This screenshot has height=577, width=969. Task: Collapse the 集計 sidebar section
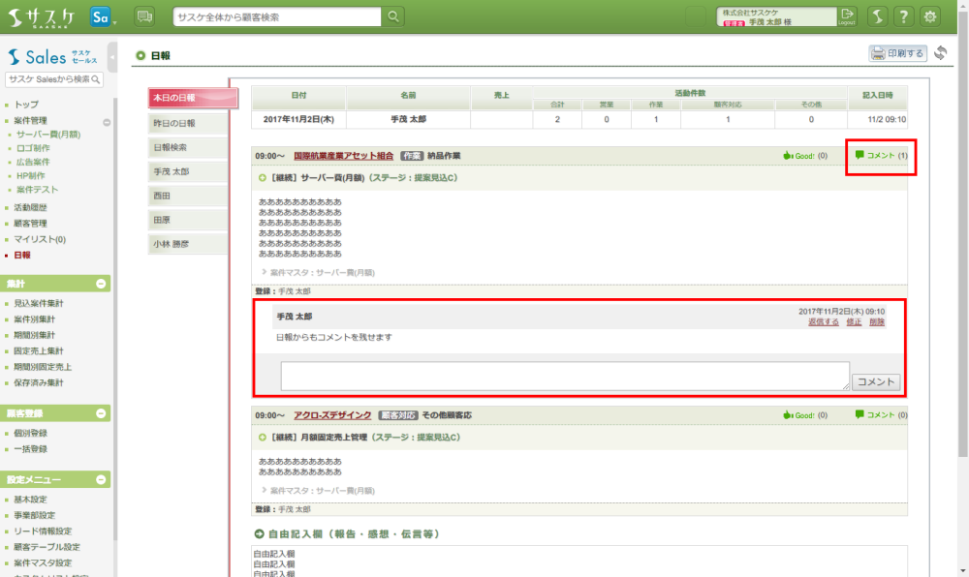[x=101, y=284]
